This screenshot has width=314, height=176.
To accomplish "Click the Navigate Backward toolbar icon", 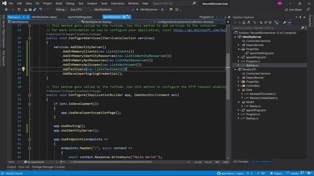I will coord(6,9).
